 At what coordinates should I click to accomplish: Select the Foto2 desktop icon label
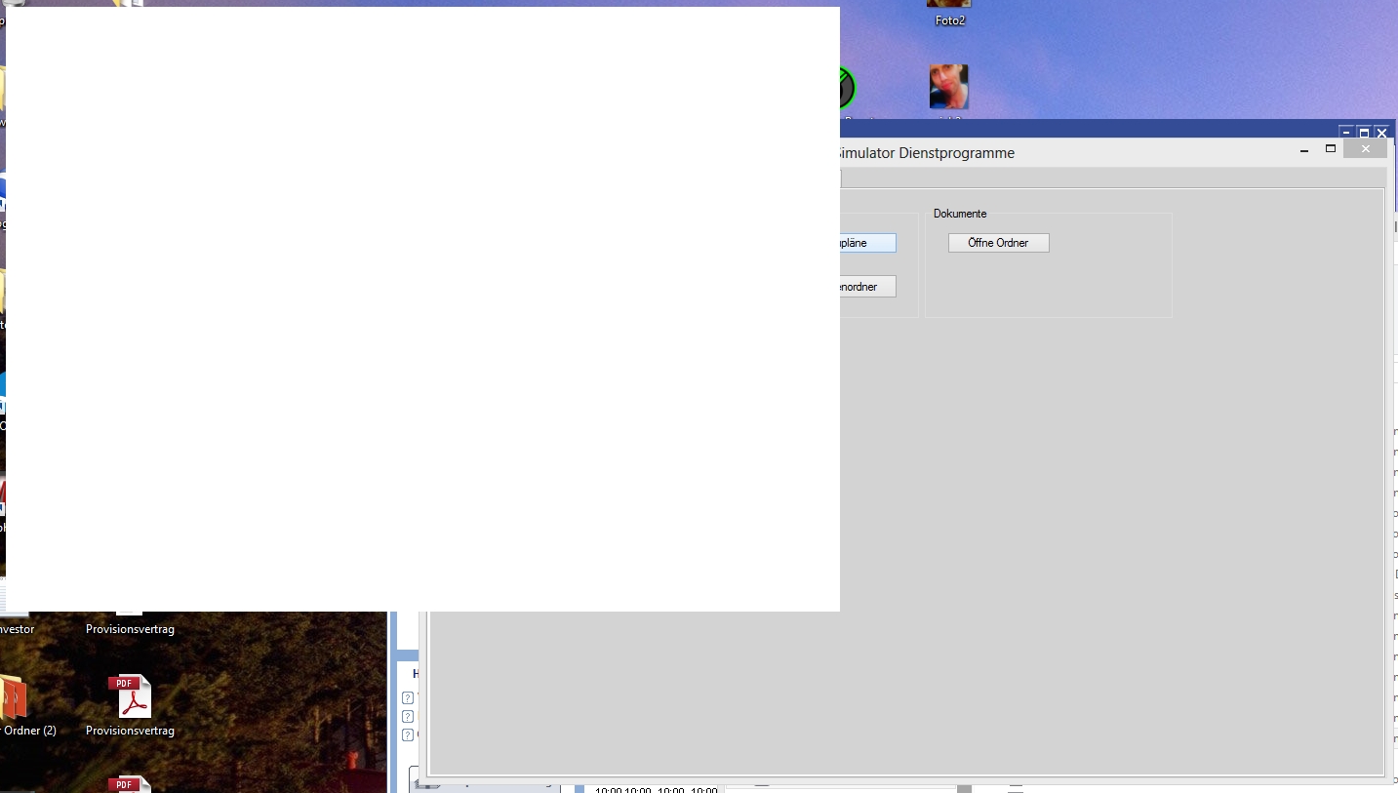(949, 20)
